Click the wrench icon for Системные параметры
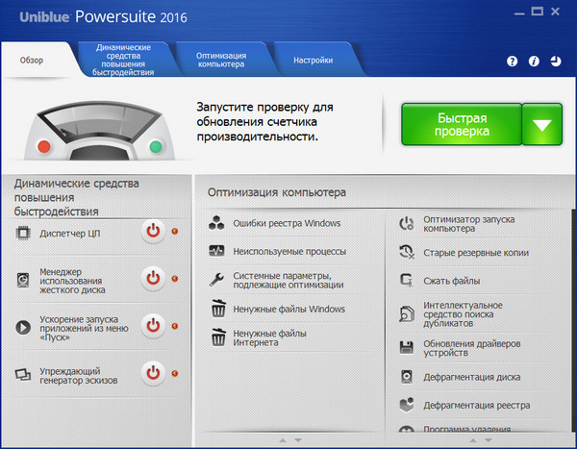Image resolution: width=577 pixels, height=449 pixels. pyautogui.click(x=217, y=281)
